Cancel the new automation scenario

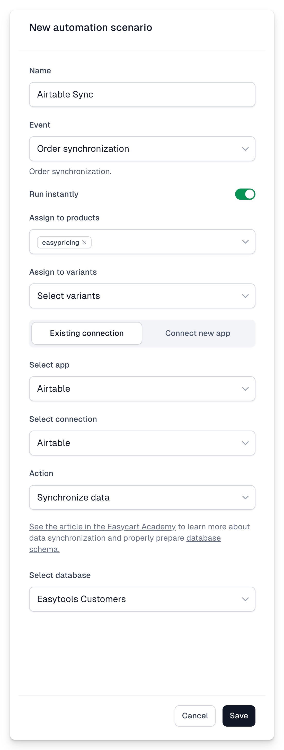[x=195, y=716]
